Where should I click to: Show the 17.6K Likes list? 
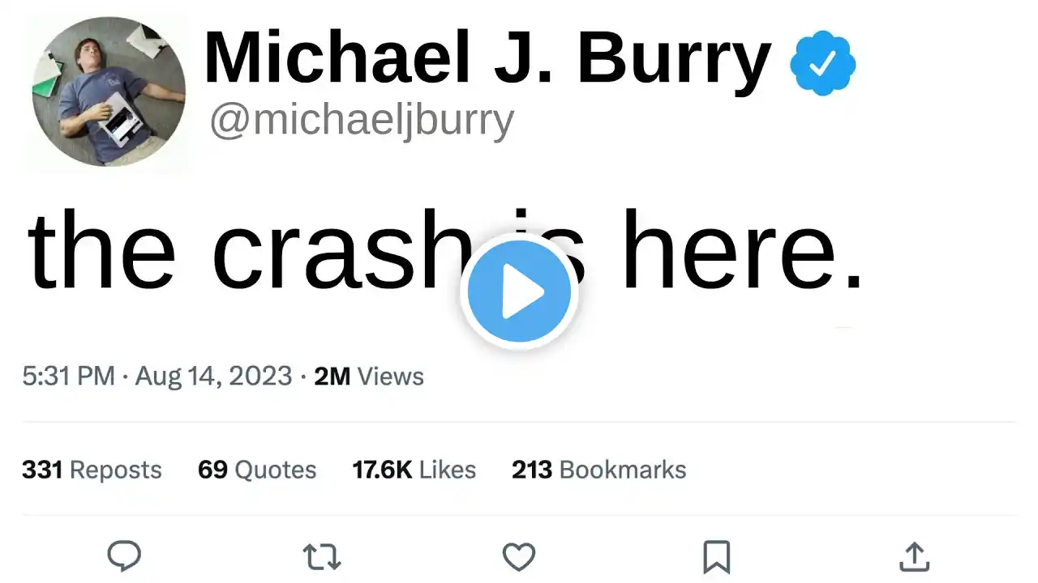[x=414, y=470]
